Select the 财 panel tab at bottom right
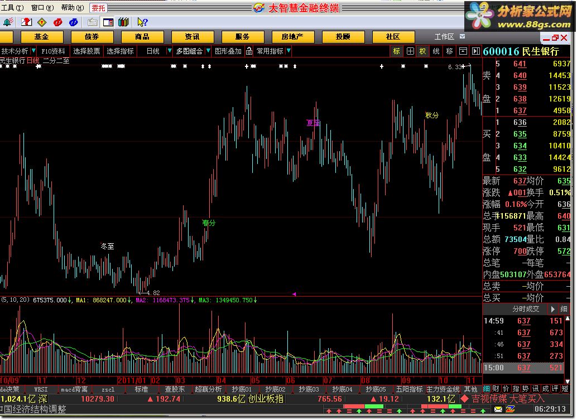577x420 pixels. point(496,389)
